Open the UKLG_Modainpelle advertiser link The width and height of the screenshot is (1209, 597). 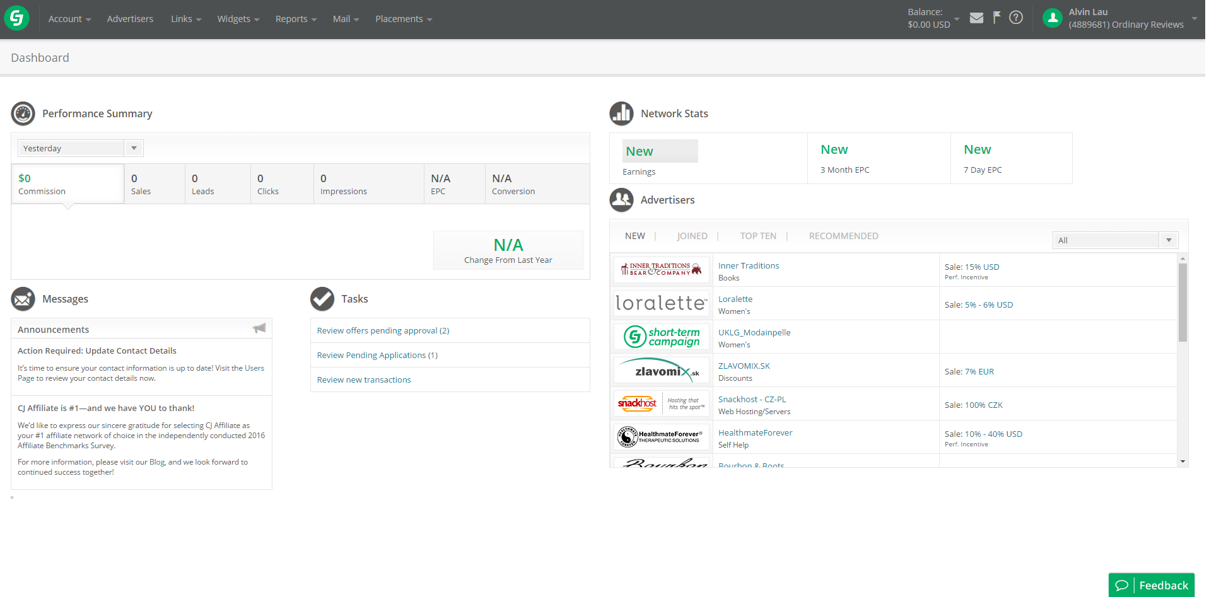754,332
